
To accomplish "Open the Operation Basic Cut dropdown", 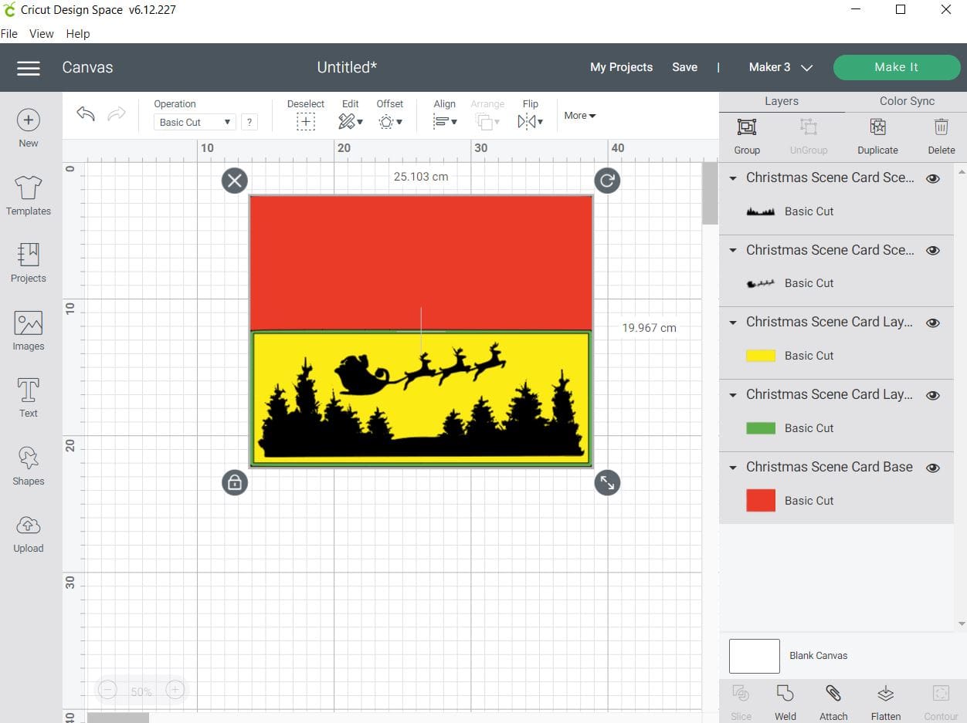I will pyautogui.click(x=195, y=122).
